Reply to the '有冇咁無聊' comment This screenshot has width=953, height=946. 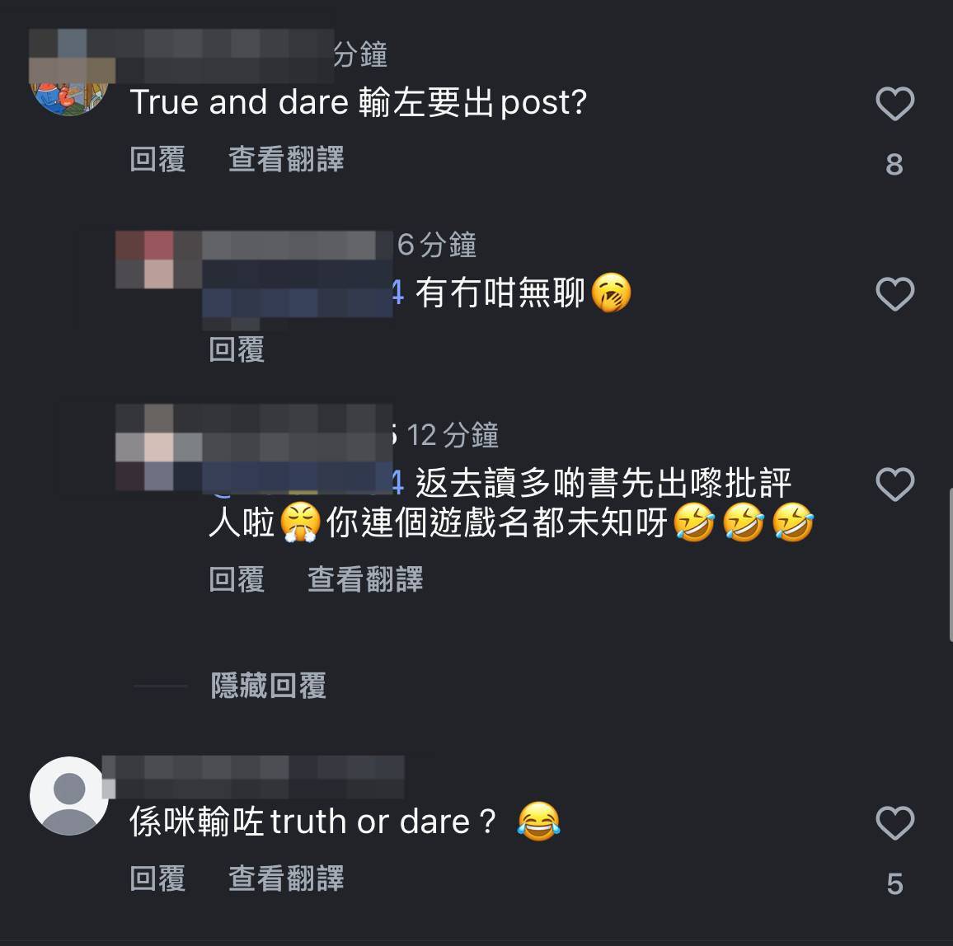coord(237,349)
